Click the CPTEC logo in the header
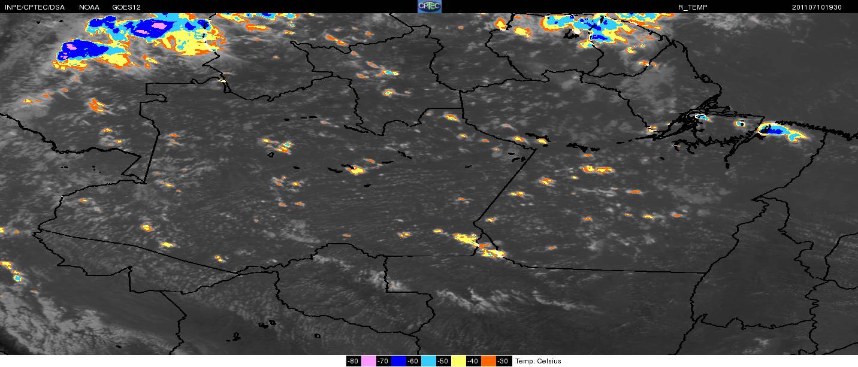The height and width of the screenshot is (367, 858). tap(429, 7)
